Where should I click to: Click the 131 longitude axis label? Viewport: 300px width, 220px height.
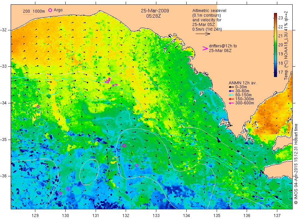(96, 216)
